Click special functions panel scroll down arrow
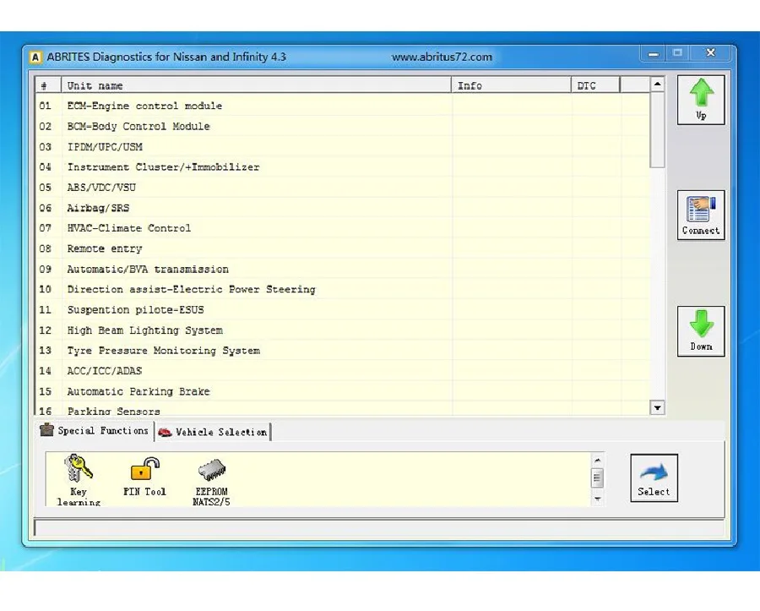 click(x=598, y=499)
